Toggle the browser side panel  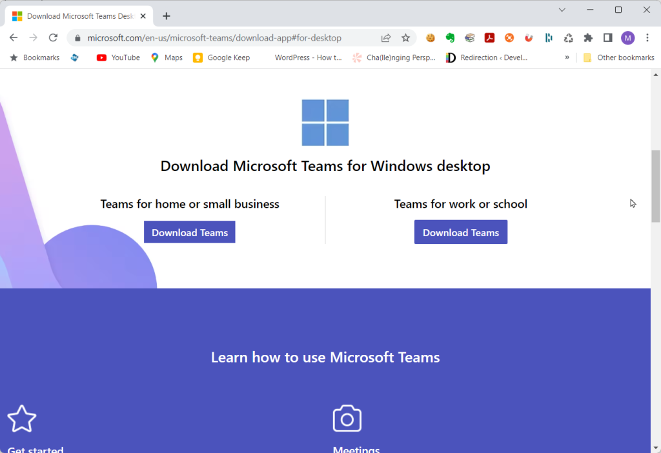pyautogui.click(x=607, y=38)
